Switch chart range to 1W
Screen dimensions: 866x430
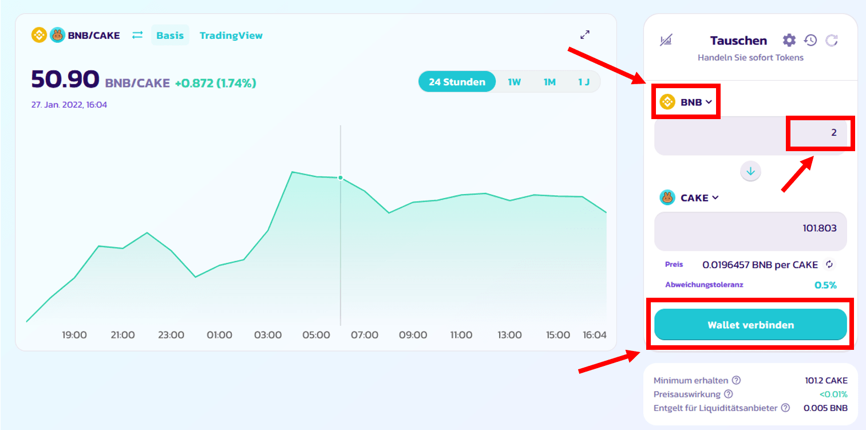tap(514, 82)
